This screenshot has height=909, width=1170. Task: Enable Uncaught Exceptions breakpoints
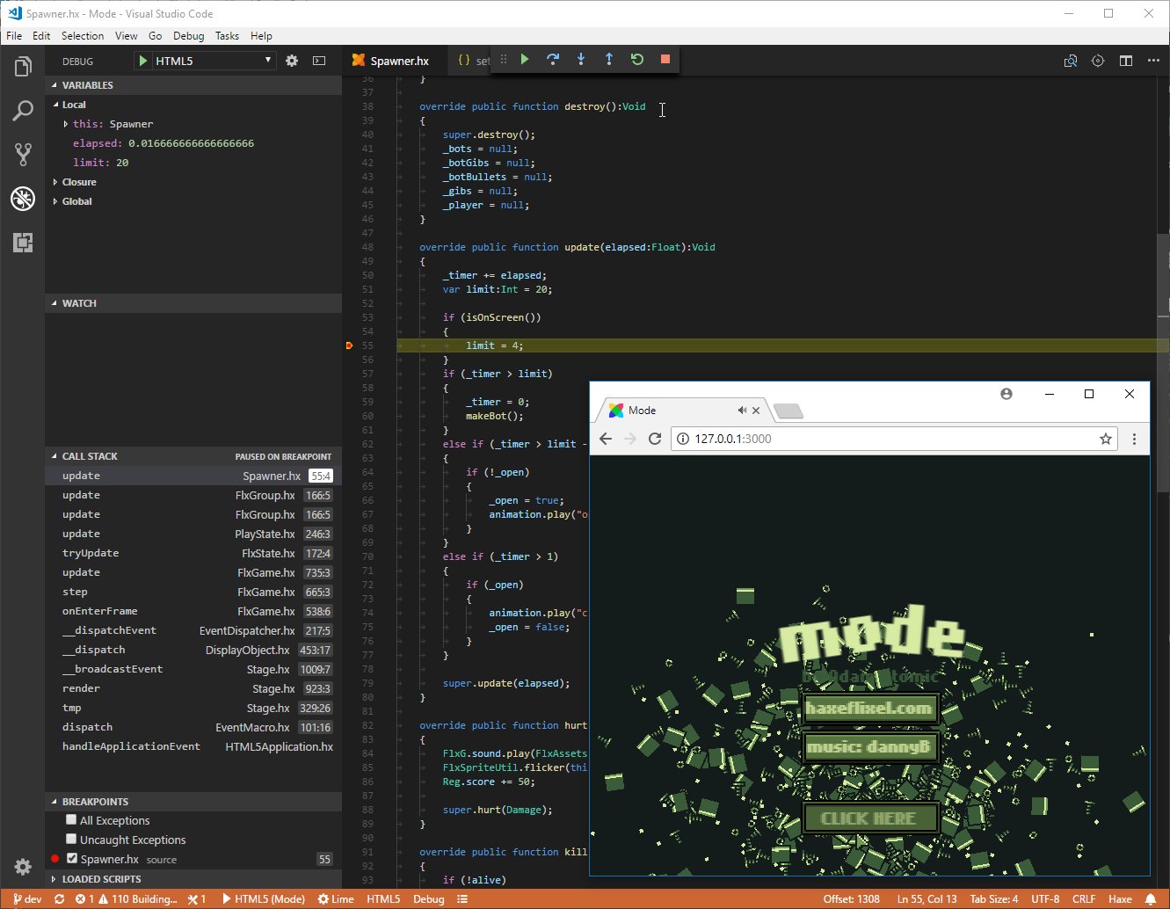tap(71, 839)
